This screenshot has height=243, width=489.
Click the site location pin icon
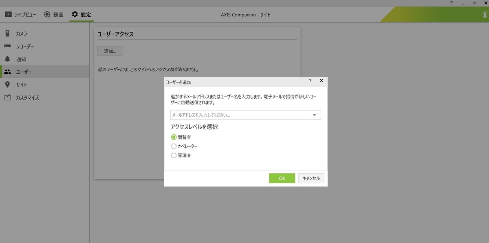(7, 84)
